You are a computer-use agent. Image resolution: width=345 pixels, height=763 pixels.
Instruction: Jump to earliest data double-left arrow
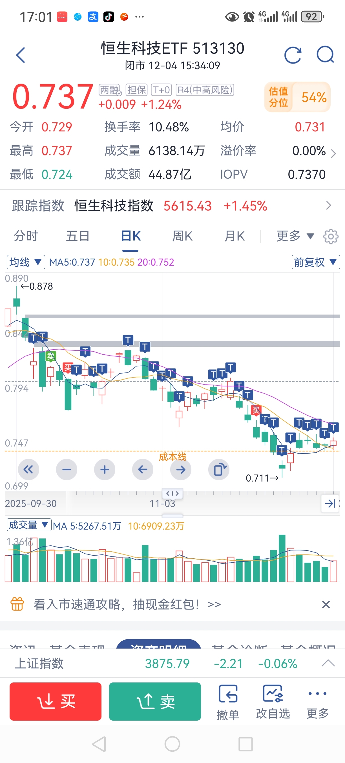pyautogui.click(x=28, y=469)
